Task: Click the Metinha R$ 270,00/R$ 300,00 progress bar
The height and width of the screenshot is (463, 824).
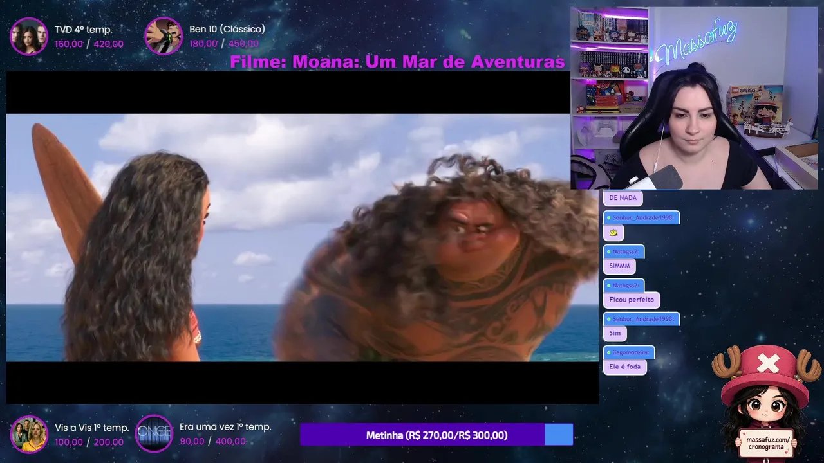Action: (436, 435)
